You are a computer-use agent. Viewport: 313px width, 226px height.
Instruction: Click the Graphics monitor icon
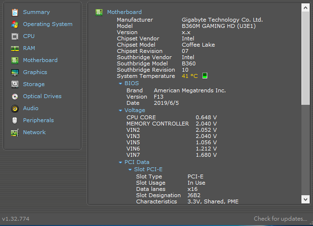tap(15, 73)
